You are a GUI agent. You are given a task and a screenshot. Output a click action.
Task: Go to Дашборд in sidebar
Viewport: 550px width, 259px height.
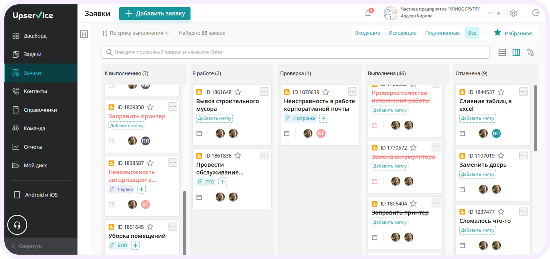[41, 36]
